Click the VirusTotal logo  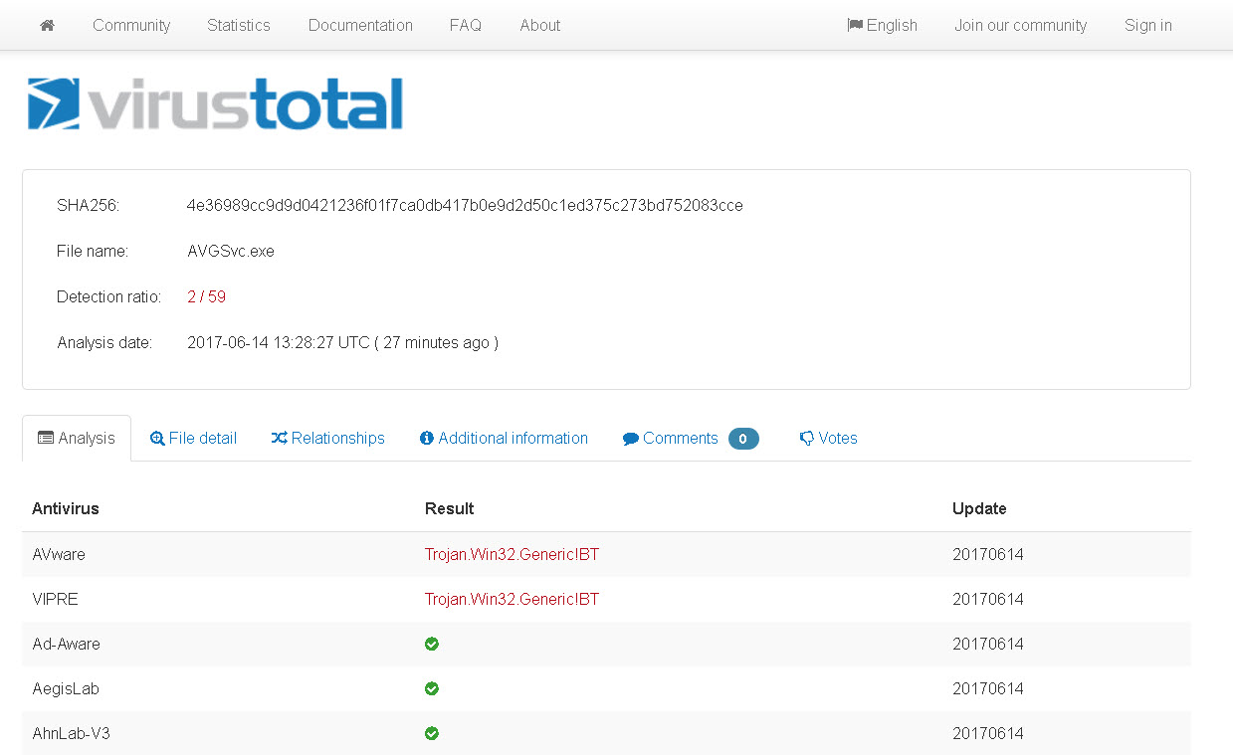pos(215,103)
